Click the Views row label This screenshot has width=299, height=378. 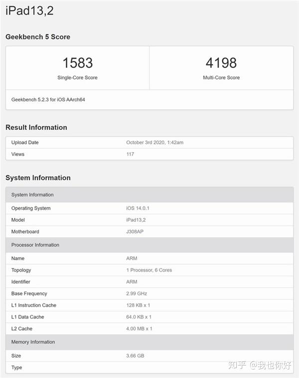pos(18,154)
